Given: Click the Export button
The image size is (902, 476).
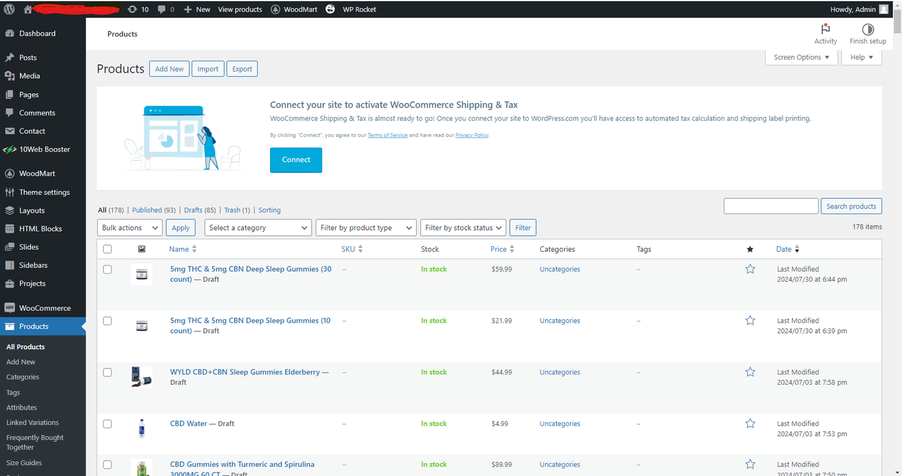Looking at the screenshot, I should tap(242, 69).
